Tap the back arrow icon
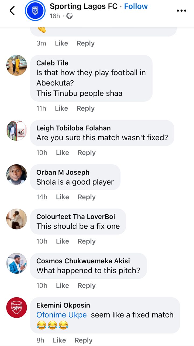Viewport: 194px width, 346px height. [12, 11]
